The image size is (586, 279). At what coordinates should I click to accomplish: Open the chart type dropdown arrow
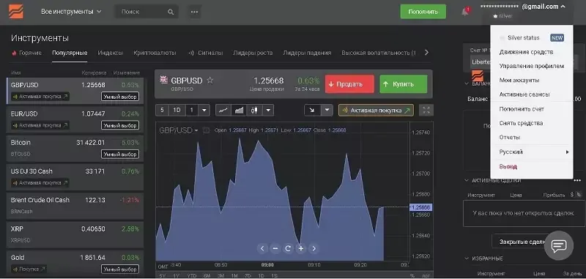pyautogui.click(x=268, y=110)
